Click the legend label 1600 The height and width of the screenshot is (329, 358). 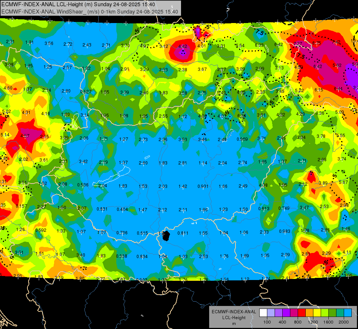328,322
